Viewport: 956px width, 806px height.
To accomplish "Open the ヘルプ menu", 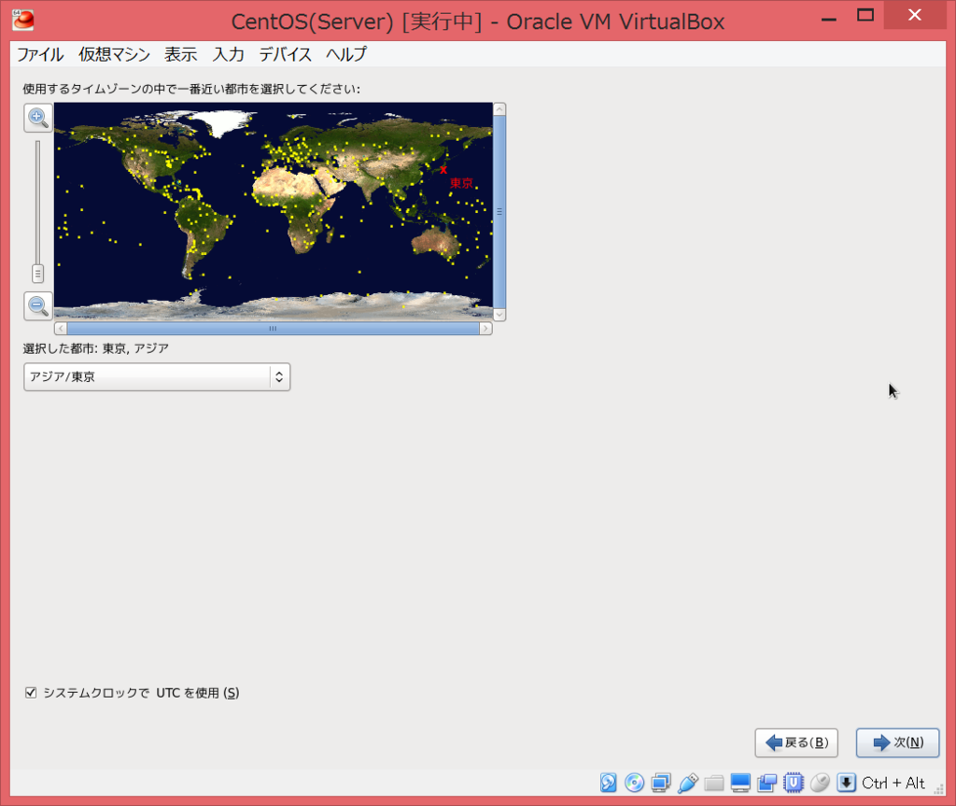I will tap(345, 54).
